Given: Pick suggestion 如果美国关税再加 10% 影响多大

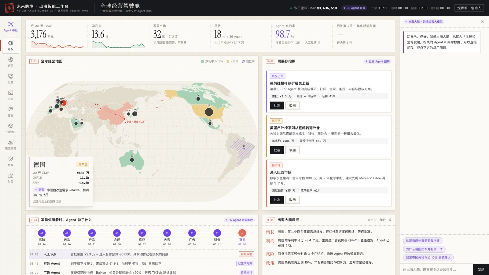Looking at the screenshot, I should (428, 258).
